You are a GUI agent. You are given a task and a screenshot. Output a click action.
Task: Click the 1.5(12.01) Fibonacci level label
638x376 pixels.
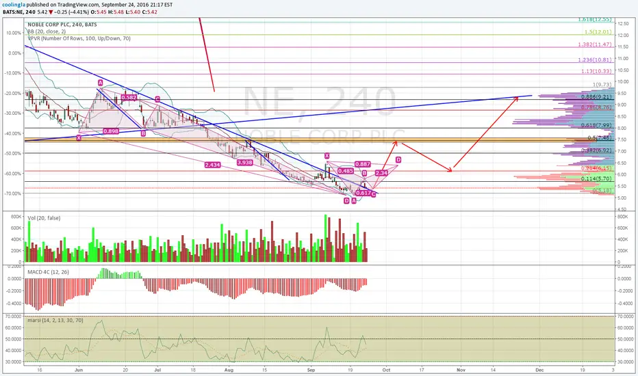click(x=598, y=31)
